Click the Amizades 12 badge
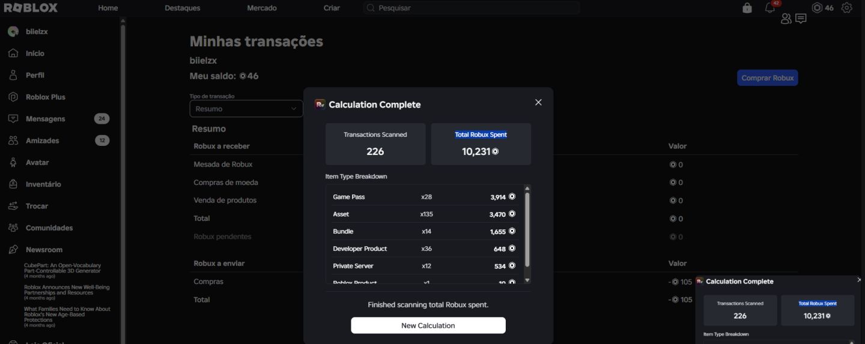The image size is (865, 344). point(102,140)
